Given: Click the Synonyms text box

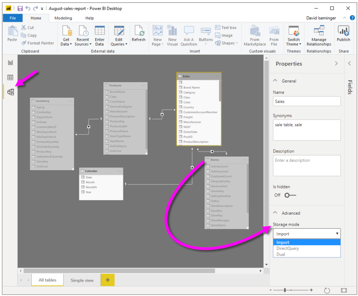Looking at the screenshot, I should 307,130.
